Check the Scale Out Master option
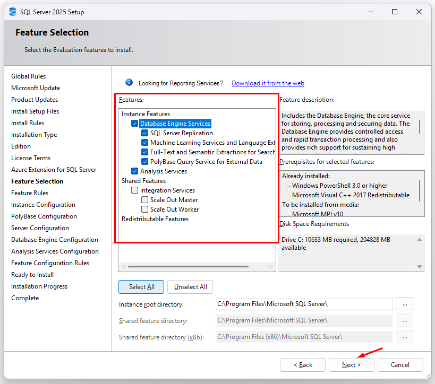The image size is (435, 384). point(144,199)
